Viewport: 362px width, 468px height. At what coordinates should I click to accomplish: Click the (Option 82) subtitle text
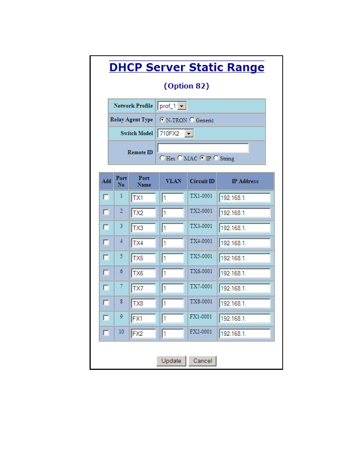pyautogui.click(x=186, y=86)
